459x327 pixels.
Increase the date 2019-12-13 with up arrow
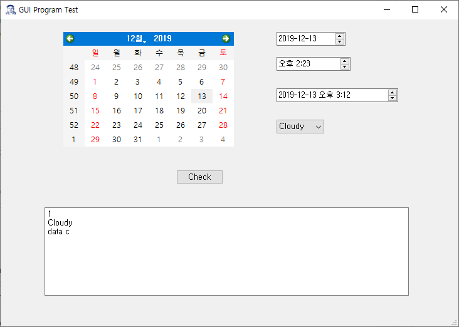[340, 36]
